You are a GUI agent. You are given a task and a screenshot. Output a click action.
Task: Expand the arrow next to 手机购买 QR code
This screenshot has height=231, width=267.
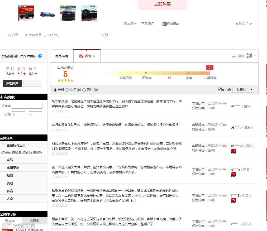(255, 55)
